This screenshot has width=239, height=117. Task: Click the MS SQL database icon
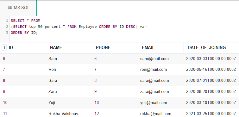click(10, 8)
